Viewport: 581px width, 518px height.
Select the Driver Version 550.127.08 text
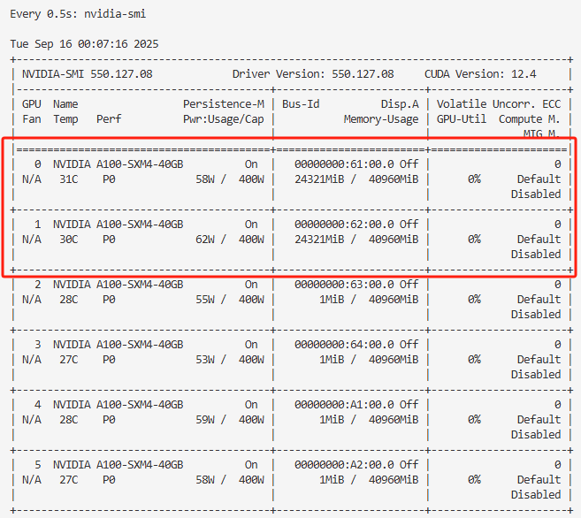[313, 74]
